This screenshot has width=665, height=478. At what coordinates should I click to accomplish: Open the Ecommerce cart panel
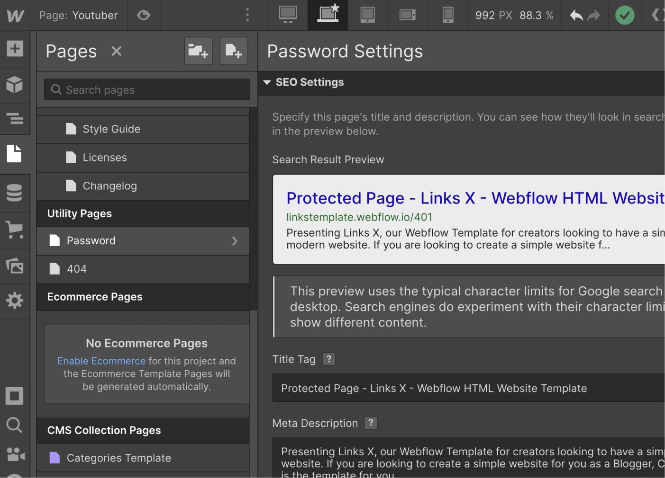click(x=15, y=230)
